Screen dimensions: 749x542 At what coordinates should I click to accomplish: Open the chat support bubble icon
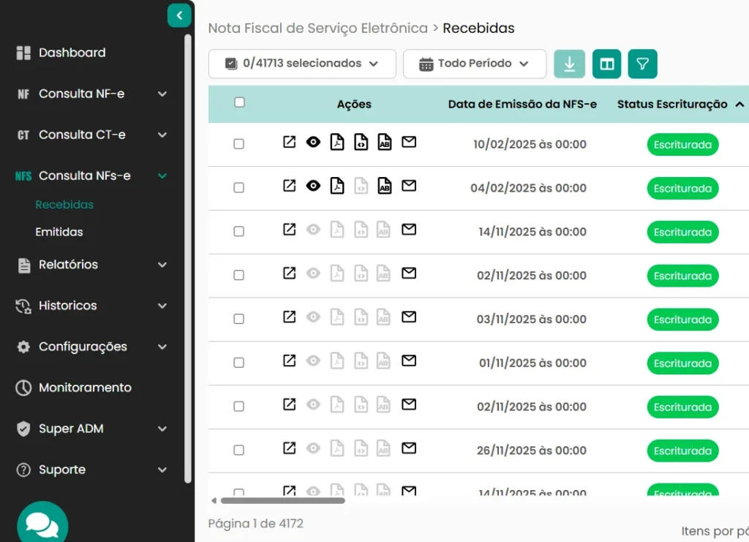pyautogui.click(x=42, y=524)
